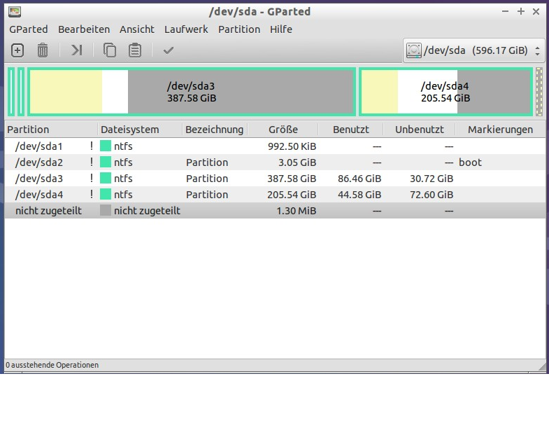The image size is (549, 430).
Task: Click the Größe column header
Action: [283, 130]
